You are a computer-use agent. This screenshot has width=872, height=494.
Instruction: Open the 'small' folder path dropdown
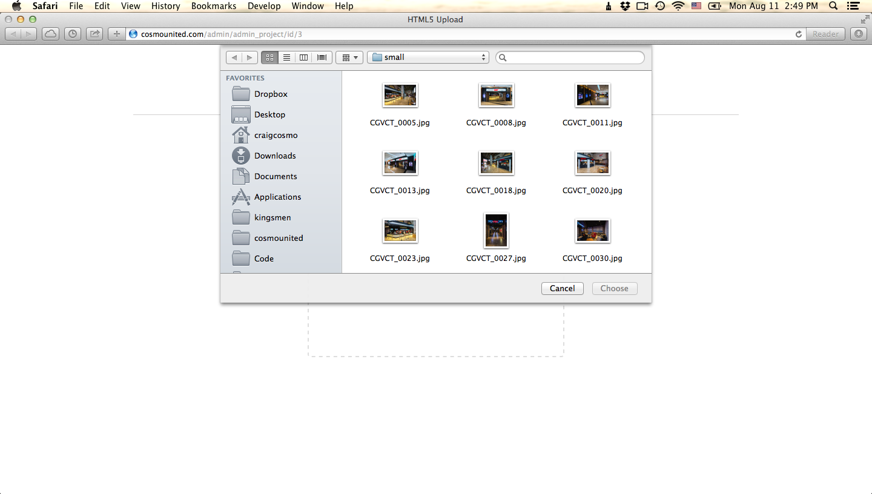tap(428, 58)
